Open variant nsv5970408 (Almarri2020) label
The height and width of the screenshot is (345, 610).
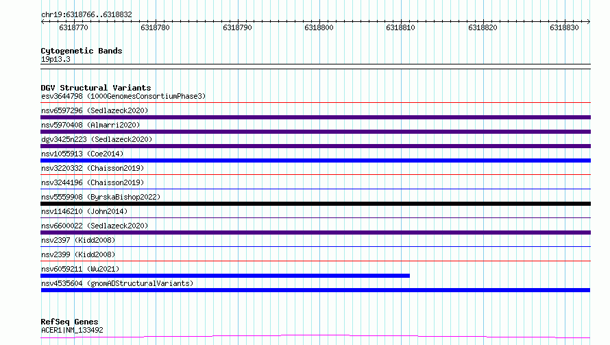[x=90, y=125]
